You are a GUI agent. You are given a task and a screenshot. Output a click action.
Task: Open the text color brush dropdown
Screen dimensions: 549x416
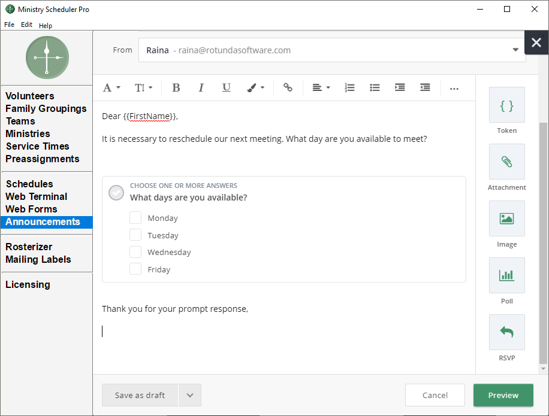(255, 87)
